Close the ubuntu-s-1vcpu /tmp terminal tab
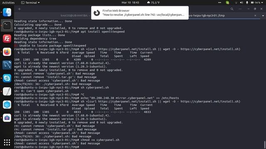 click(x=255, y=16)
